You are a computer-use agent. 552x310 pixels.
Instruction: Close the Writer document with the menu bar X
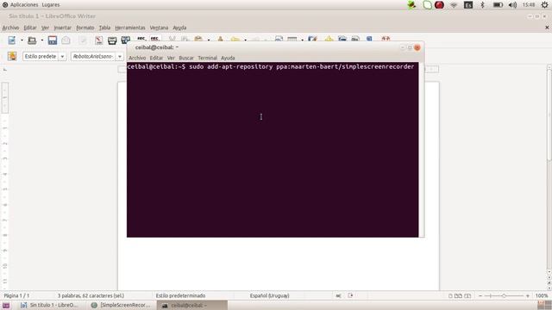coord(547,28)
